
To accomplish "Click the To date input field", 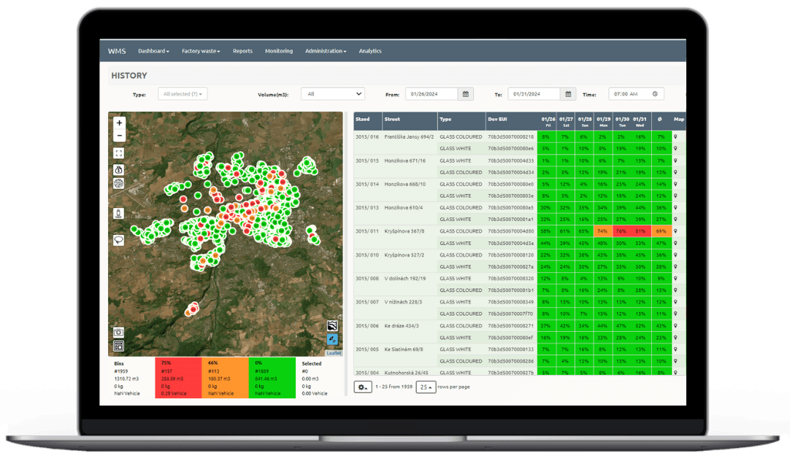I will [x=534, y=94].
